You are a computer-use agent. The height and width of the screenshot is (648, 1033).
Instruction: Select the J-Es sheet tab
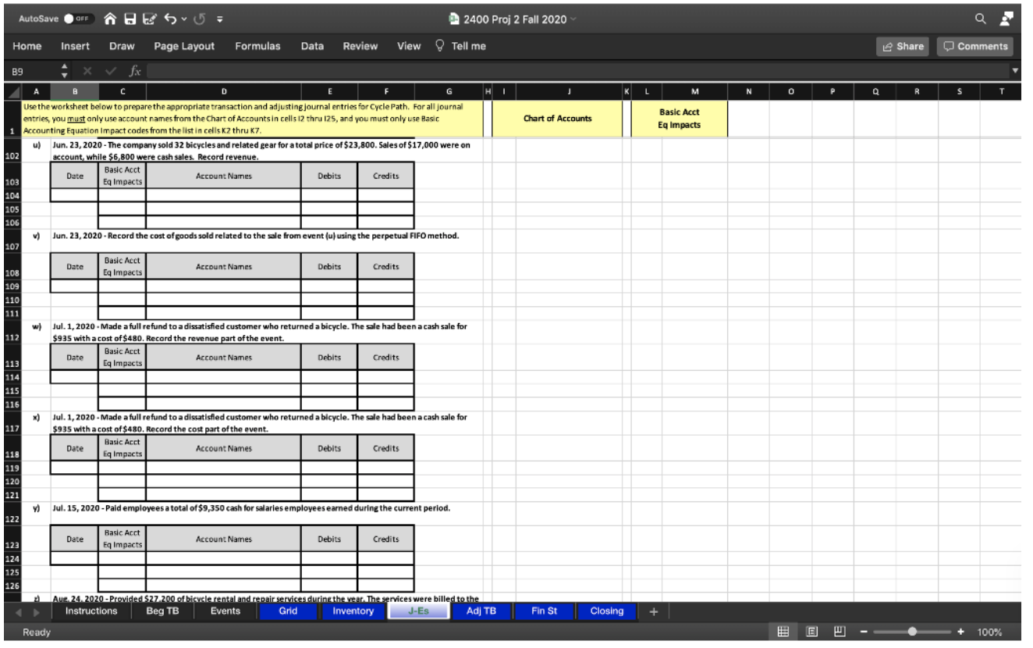tap(417, 611)
